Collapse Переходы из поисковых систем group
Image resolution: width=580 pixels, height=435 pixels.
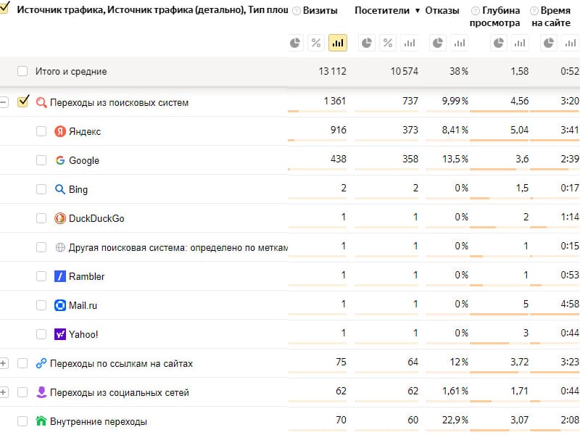(x=4, y=102)
